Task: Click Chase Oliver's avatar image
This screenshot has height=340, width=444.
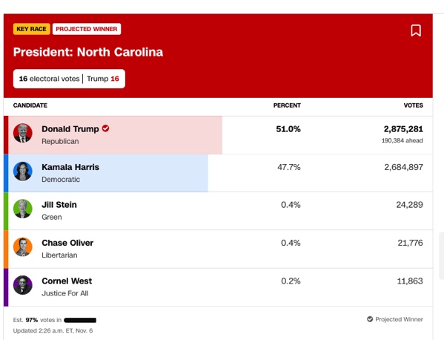Action: point(23,247)
